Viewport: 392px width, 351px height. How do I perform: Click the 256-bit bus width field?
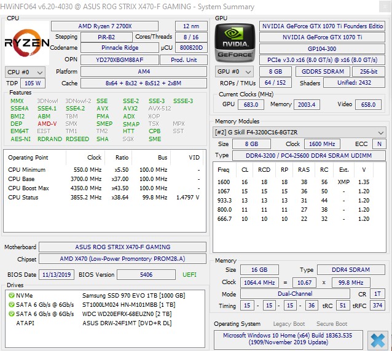(369, 72)
